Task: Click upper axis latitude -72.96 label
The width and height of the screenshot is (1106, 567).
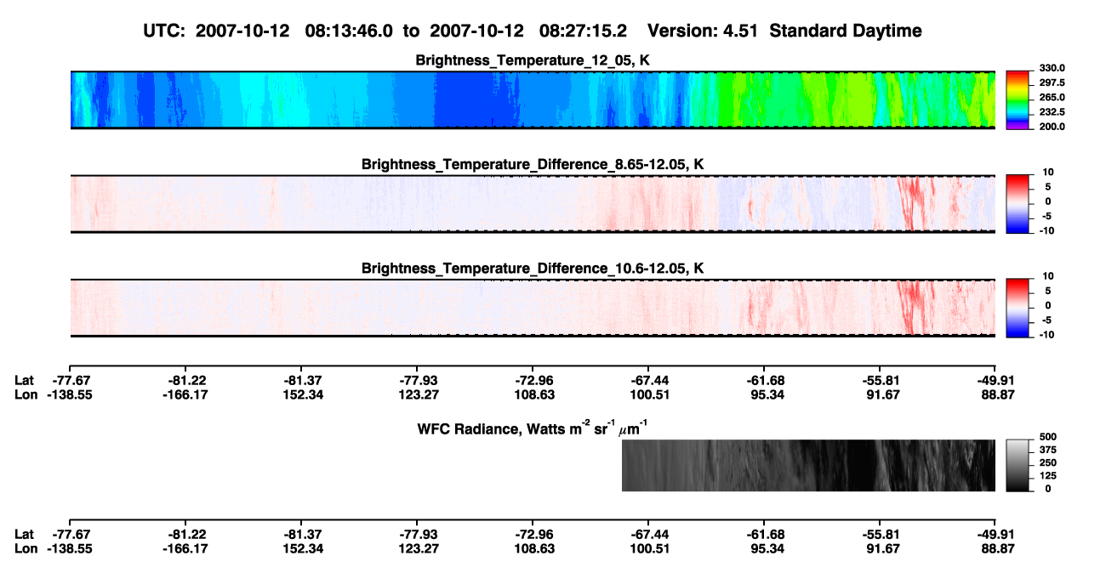Action: pyautogui.click(x=533, y=380)
